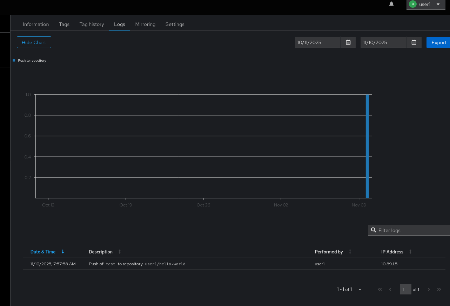Hide the logs chart
This screenshot has height=306, width=450.
pos(34,42)
